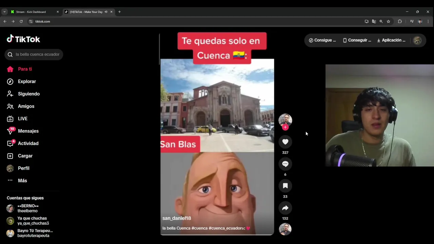This screenshot has width=434, height=244.
Task: Open Mensajes inbox
Action: [28, 131]
